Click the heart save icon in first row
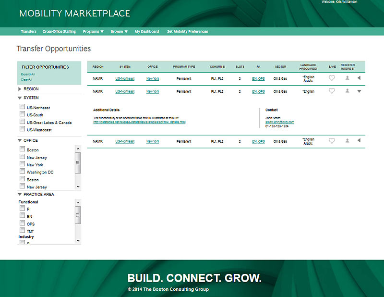Image resolution: width=384 pixels, height=297 pixels. (332, 78)
